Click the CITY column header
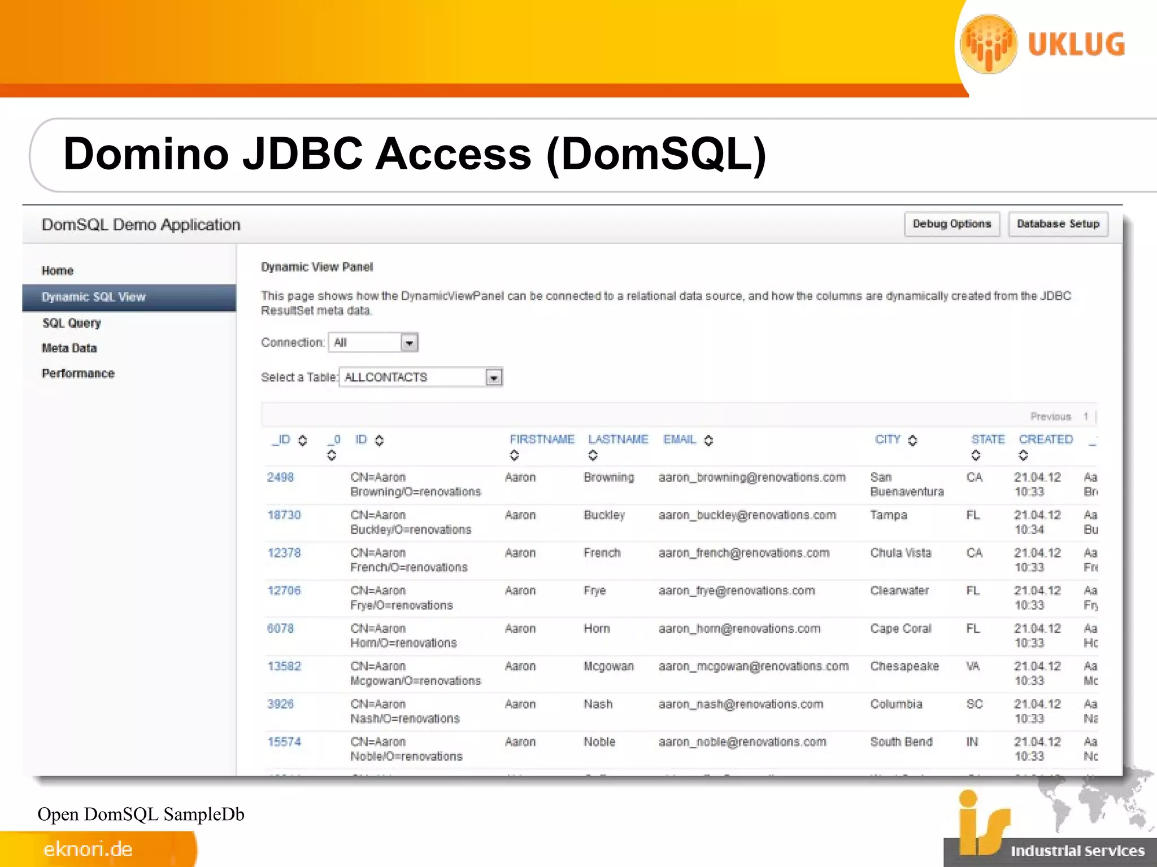Viewport: 1157px width, 867px height. [x=888, y=440]
